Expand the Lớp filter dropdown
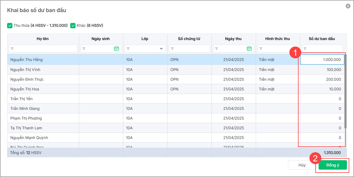The height and width of the screenshot is (177, 354). [x=161, y=49]
